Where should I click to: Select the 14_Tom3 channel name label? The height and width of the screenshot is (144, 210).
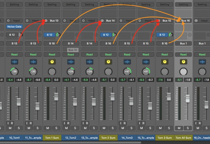click(127, 138)
